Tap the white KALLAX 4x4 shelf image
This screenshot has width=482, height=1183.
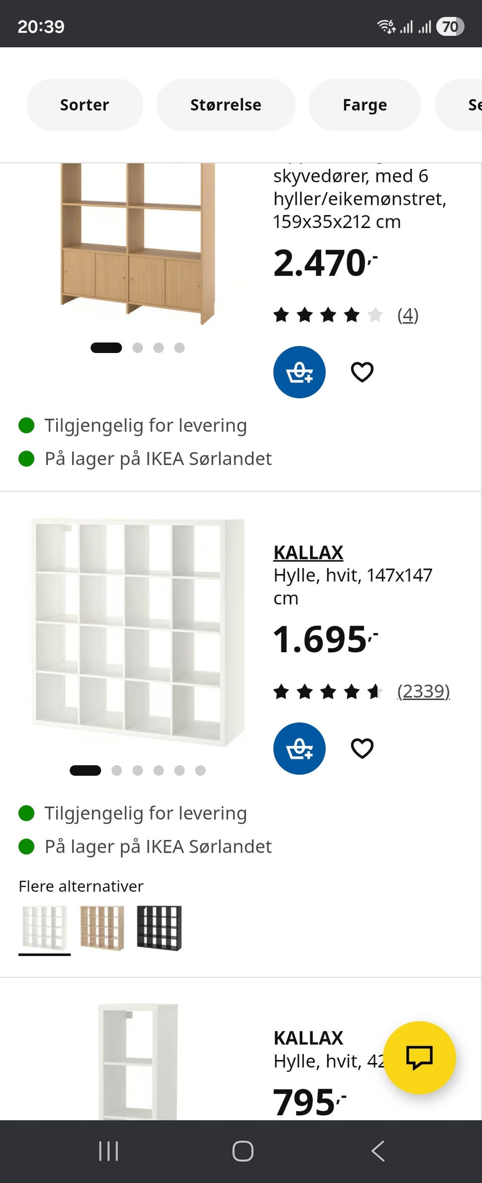[138, 632]
